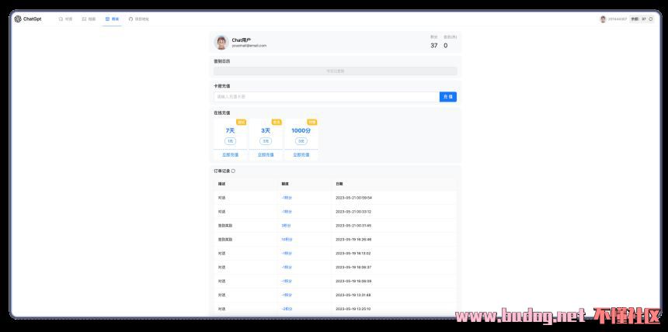Image resolution: width=668 pixels, height=332 pixels.
Task: Click the refresh icon beside balance 37
Action: [x=651, y=19]
